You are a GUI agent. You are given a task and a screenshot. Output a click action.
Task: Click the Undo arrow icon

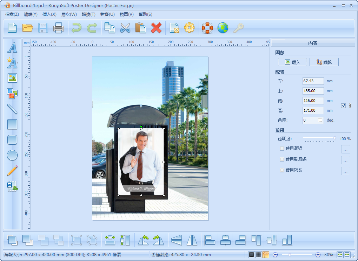(76, 28)
